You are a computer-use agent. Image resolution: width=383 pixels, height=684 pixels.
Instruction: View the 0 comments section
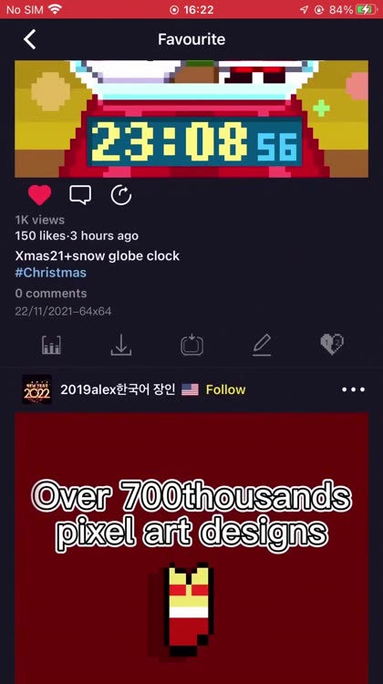tap(51, 293)
